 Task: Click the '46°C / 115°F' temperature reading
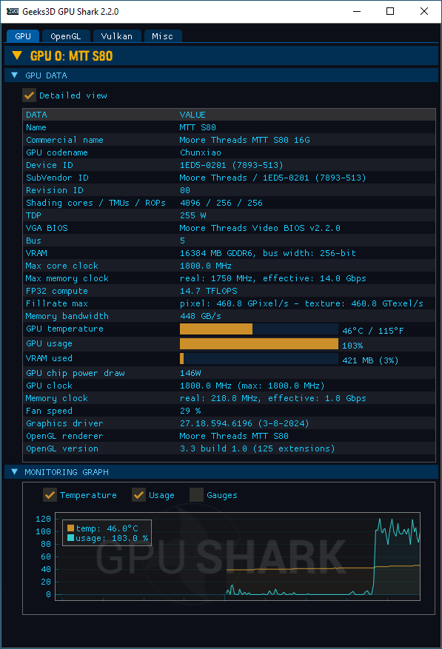point(373,331)
